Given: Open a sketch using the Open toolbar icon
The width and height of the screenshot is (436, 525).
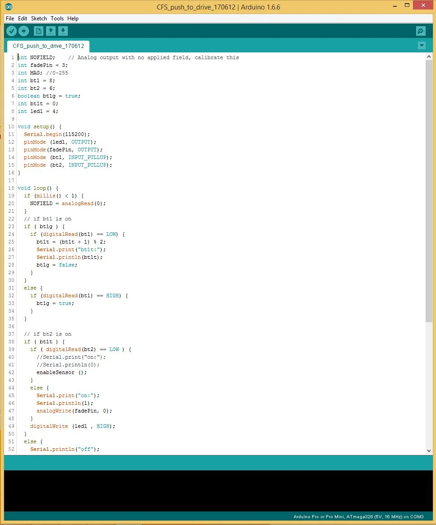Looking at the screenshot, I should [x=51, y=31].
